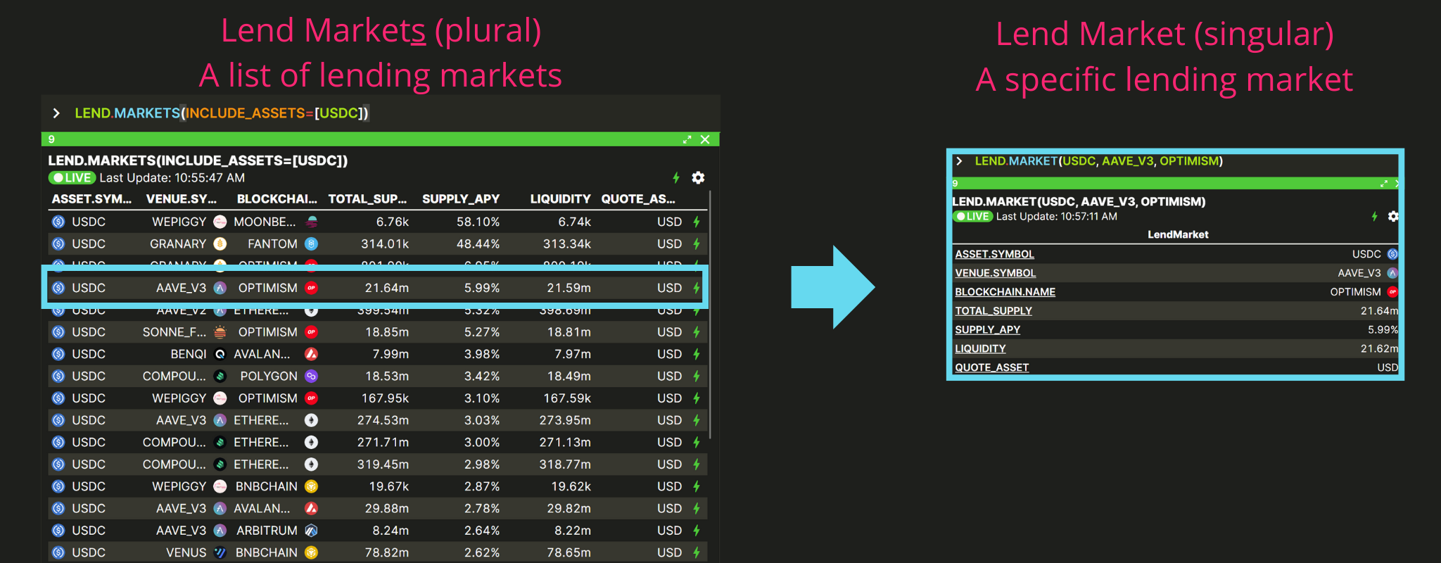Open ASSET.SYMBOL link in LendMarket details
1441x563 pixels.
(x=994, y=254)
